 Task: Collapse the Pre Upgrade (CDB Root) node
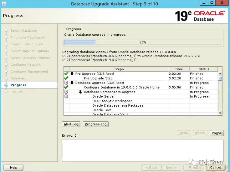pyautogui.click(x=72, y=73)
